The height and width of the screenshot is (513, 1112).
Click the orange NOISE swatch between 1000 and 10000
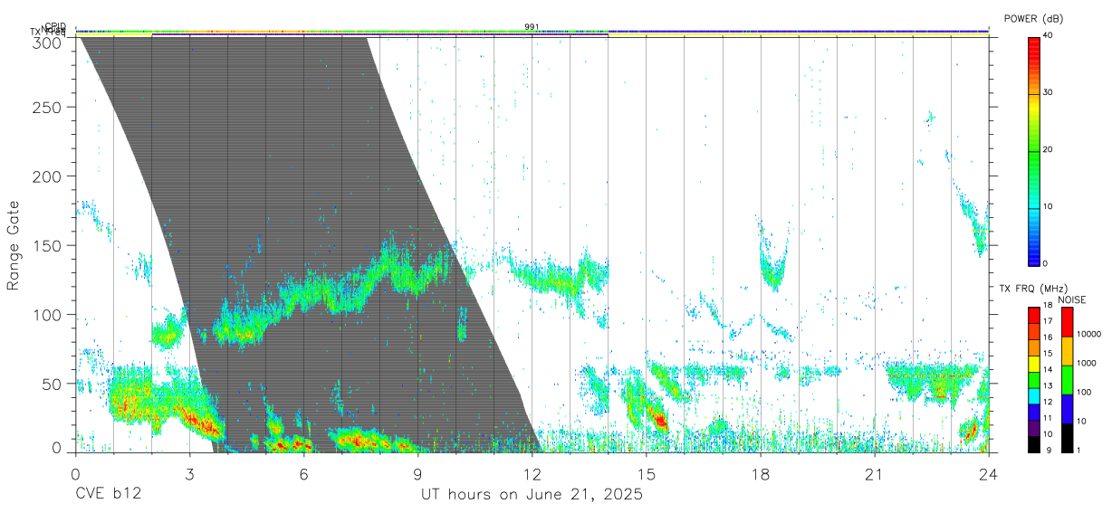[x=1068, y=351]
